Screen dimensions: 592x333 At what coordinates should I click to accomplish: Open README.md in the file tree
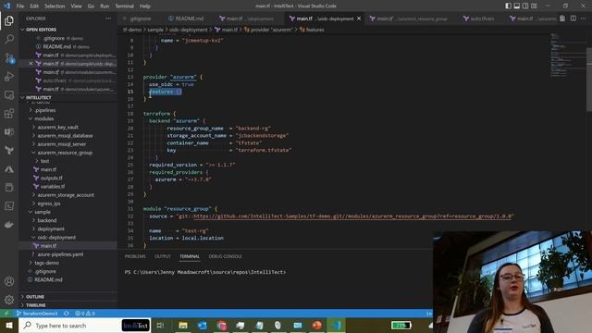(x=48, y=279)
